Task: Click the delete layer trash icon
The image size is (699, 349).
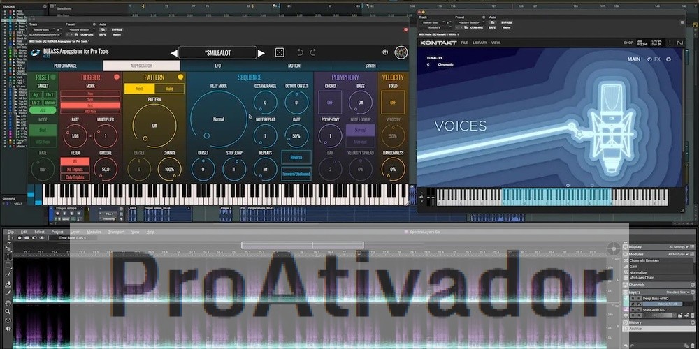Action: [692, 315]
